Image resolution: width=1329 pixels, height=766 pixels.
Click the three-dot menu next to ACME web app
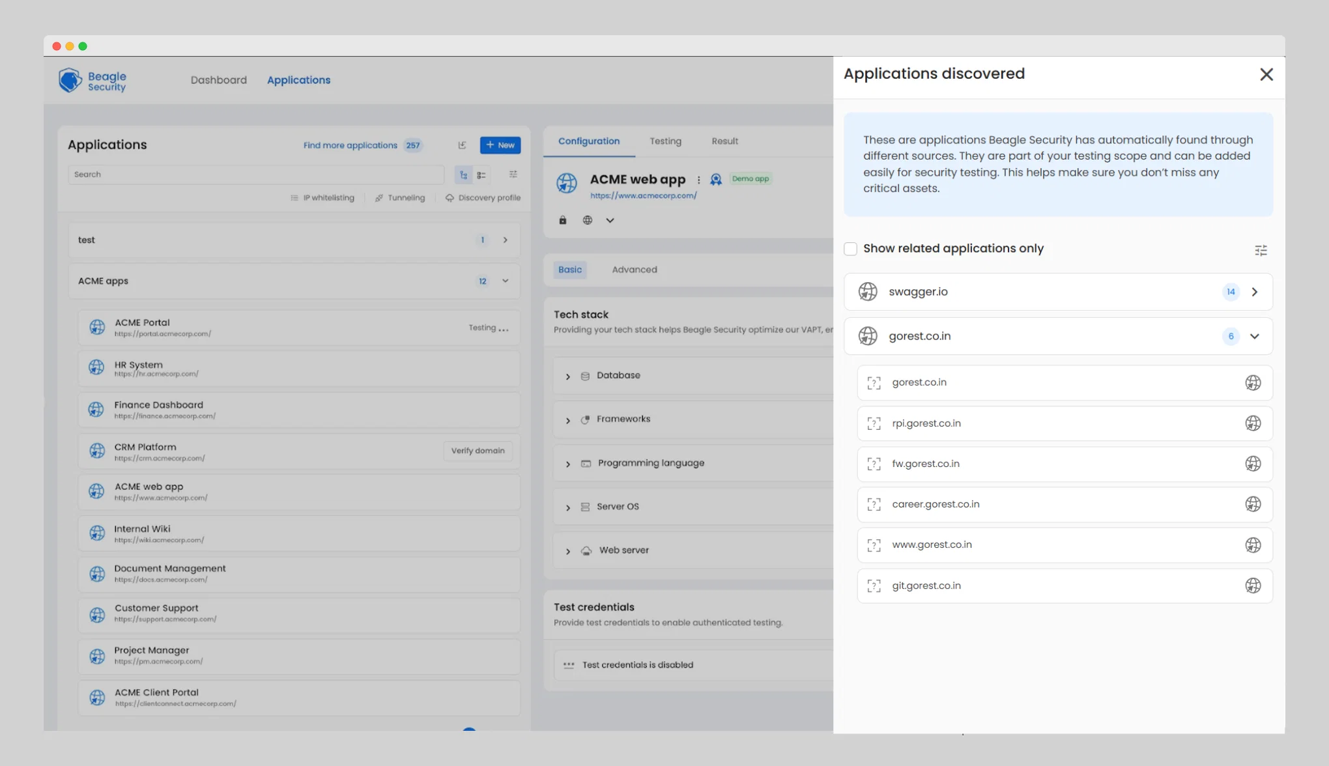point(698,180)
